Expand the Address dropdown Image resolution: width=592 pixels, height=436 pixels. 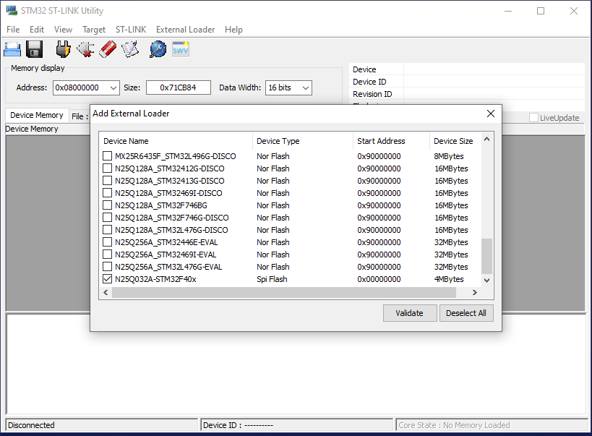113,87
